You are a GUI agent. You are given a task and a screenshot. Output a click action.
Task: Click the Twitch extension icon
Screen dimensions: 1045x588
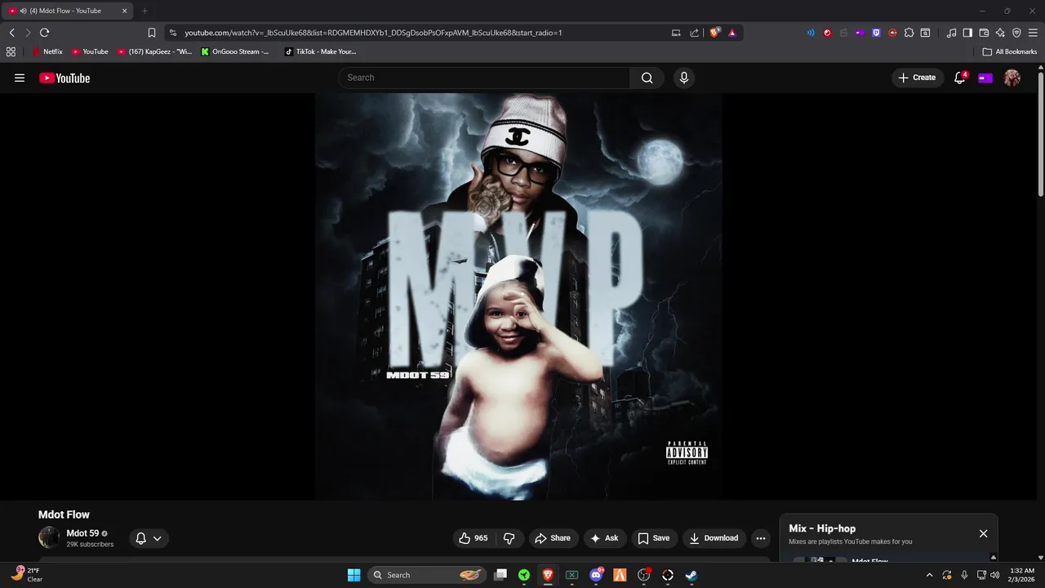click(x=876, y=33)
